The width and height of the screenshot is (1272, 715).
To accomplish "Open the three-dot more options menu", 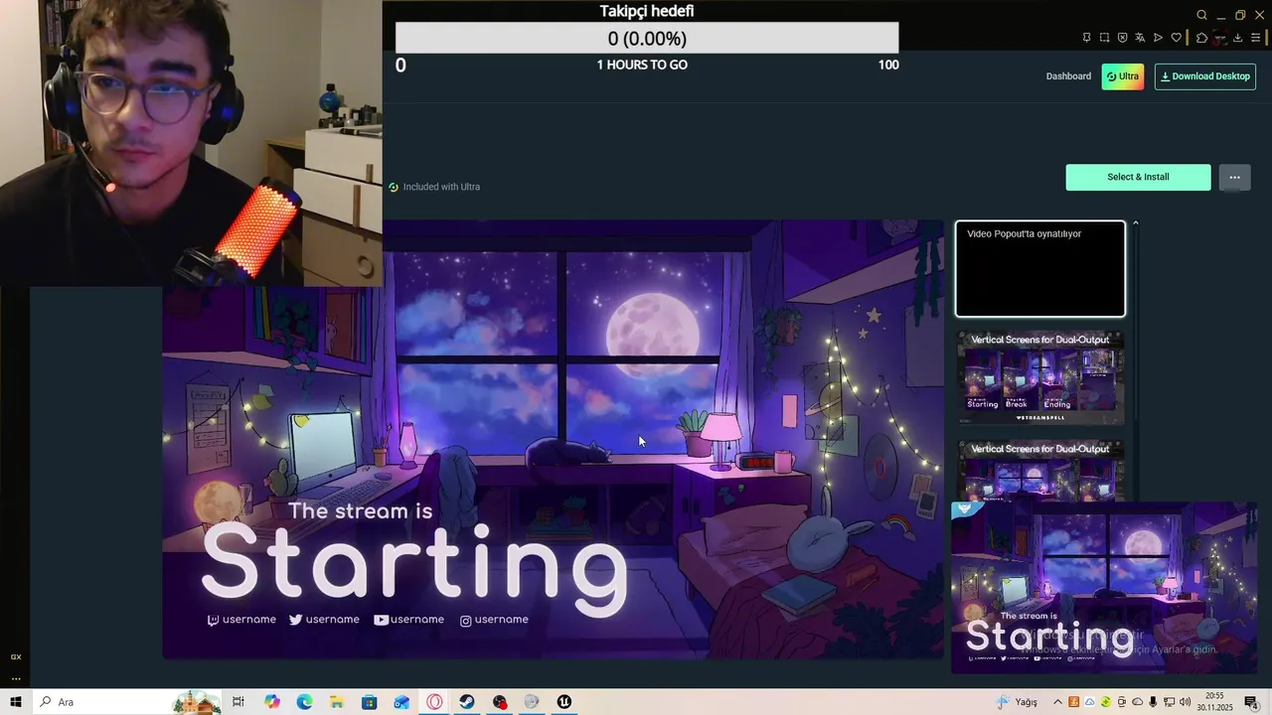I will 1234,177.
